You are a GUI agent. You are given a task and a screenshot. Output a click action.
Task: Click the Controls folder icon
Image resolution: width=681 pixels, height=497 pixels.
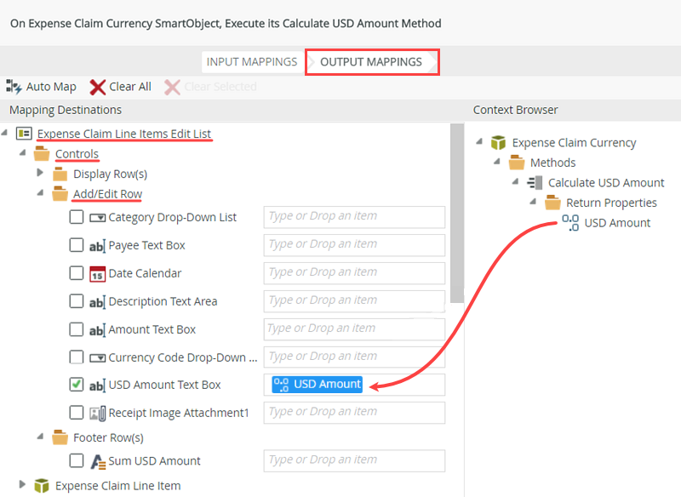(x=42, y=154)
